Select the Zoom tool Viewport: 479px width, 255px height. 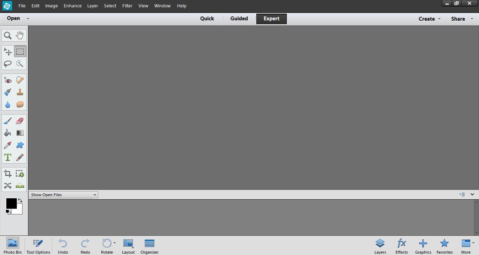tap(7, 35)
